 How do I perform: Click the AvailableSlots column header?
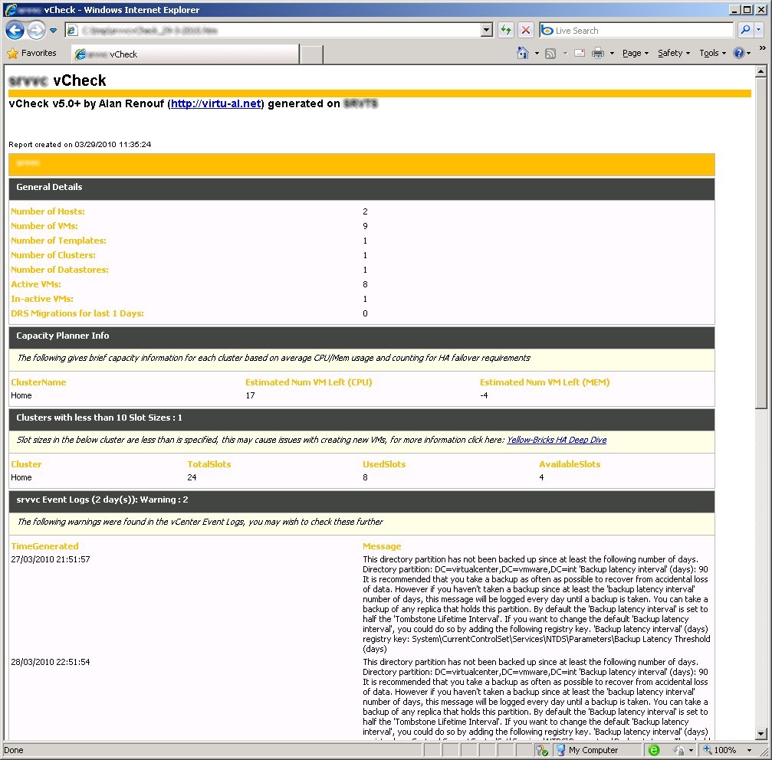click(x=570, y=464)
